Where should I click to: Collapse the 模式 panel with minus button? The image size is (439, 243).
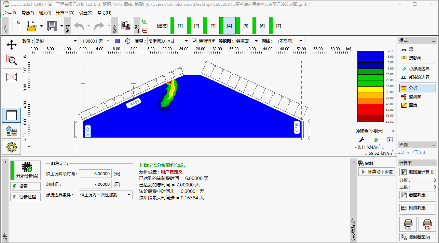(433, 40)
